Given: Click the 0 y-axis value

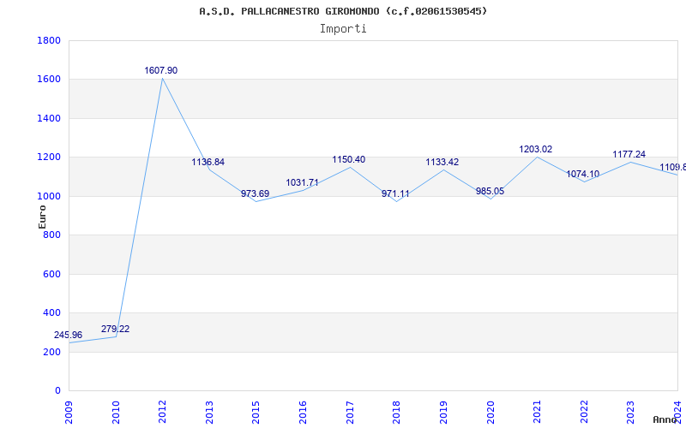Looking at the screenshot, I should (57, 391).
